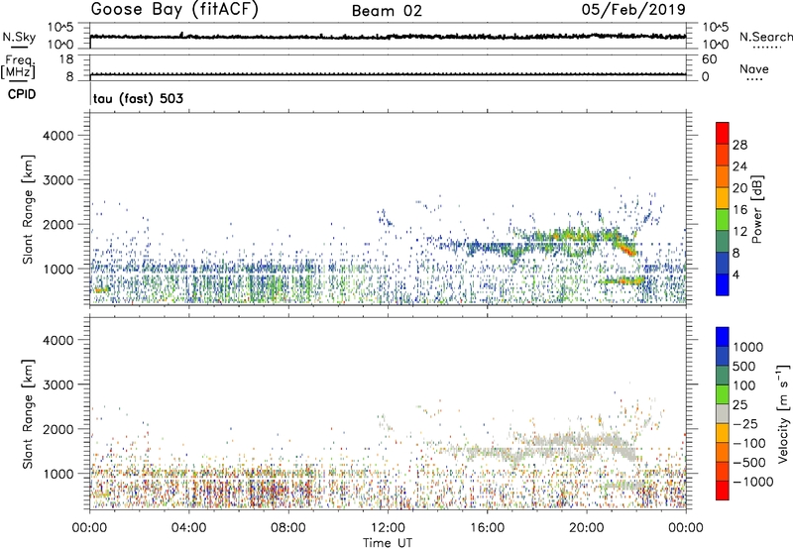Click the "N.Search" legend label
This screenshot has height=549, width=793.
[766, 37]
